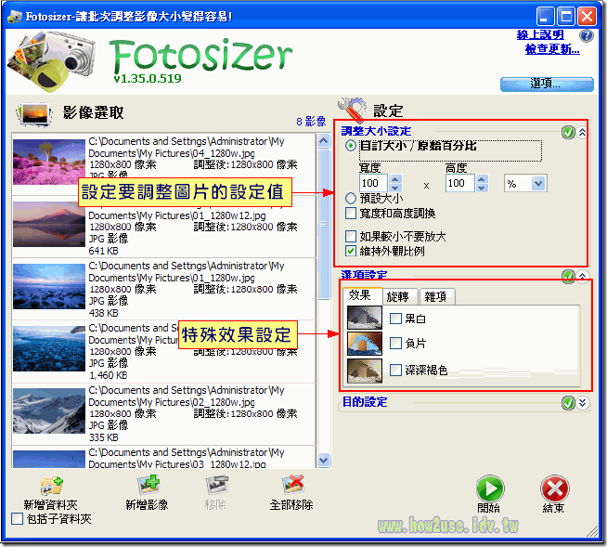
Task: Click the add folder icon (新增資料夾)
Action: [x=51, y=487]
